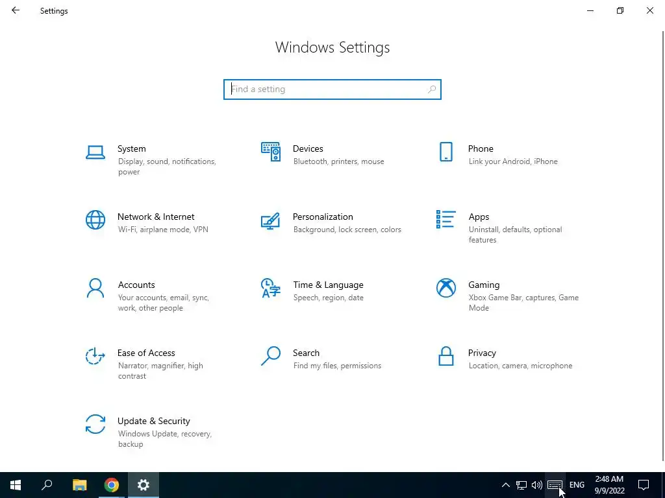Image resolution: width=665 pixels, height=498 pixels.
Task: Click the Devices keyboard and speaker icon
Action: tap(271, 152)
